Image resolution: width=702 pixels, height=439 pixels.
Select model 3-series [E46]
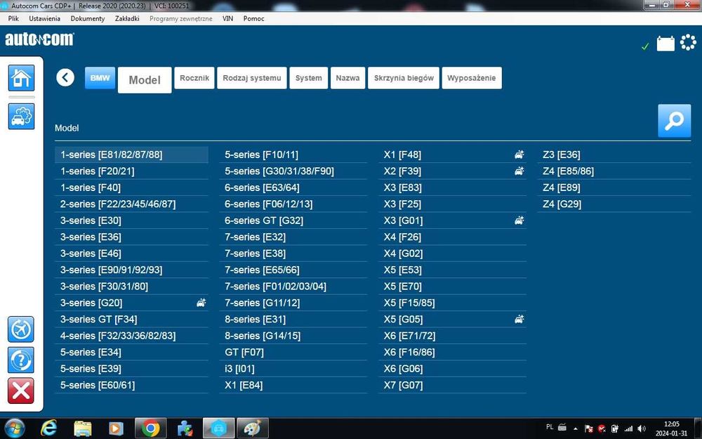click(x=132, y=254)
